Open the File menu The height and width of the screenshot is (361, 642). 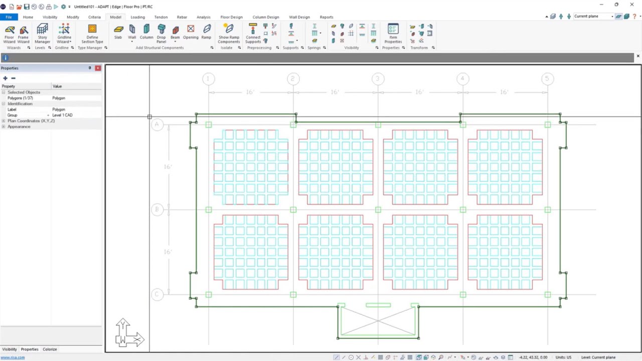point(9,17)
